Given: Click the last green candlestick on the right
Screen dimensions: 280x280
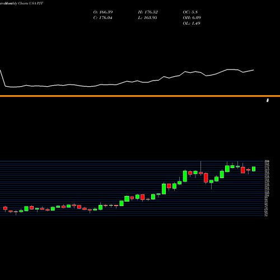Looking at the screenshot, I should pyautogui.click(x=254, y=169).
